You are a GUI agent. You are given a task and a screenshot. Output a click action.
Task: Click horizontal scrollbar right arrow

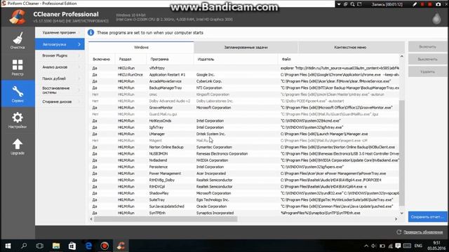396,219
